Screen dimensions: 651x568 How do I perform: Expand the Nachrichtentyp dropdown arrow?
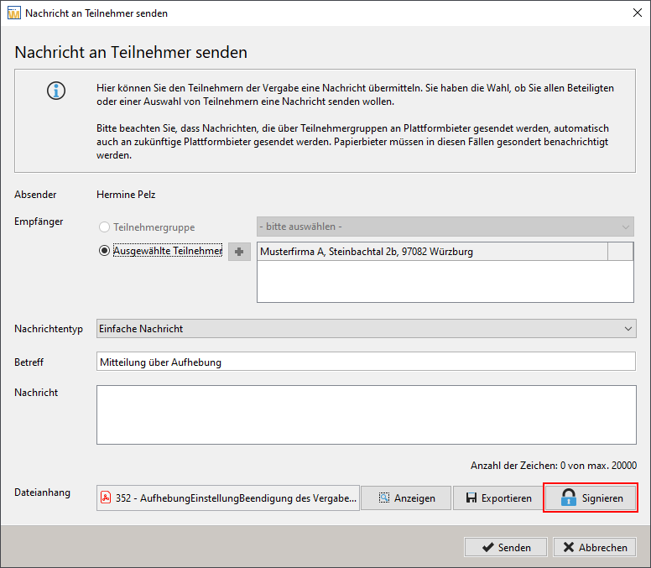[x=628, y=328]
